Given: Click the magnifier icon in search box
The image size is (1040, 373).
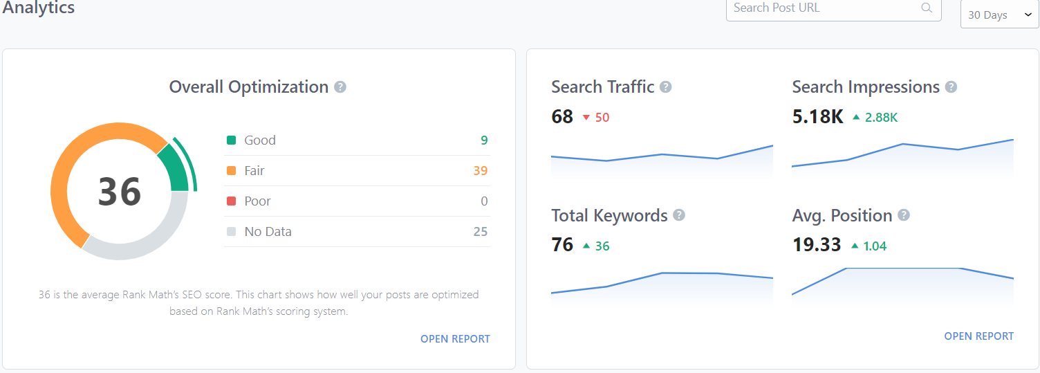Looking at the screenshot, I should coord(927,8).
